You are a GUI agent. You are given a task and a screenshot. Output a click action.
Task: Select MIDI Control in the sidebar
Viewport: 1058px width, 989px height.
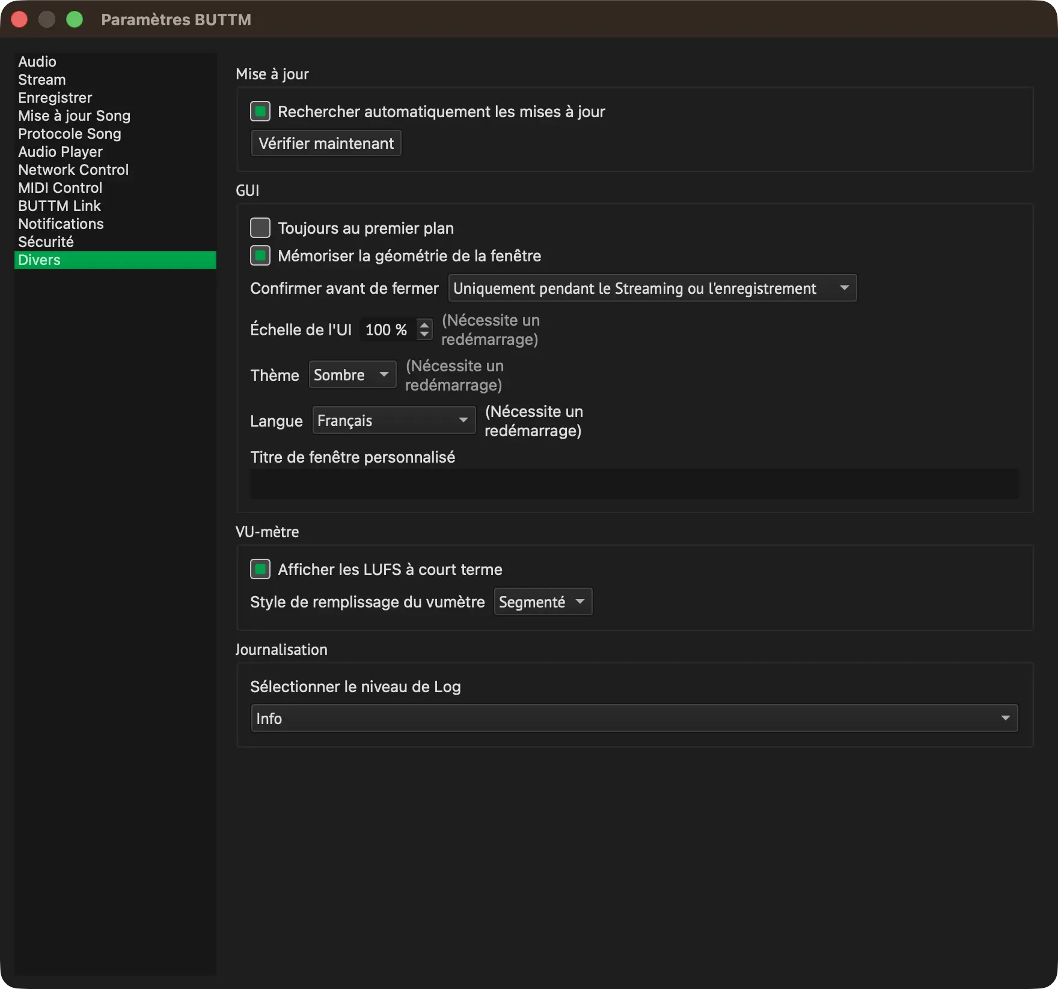click(115, 187)
